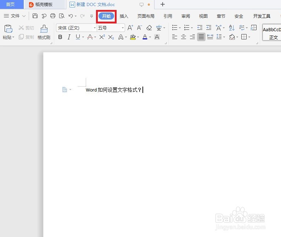Click Decrease Indent icon
This screenshot has width=281, height=237.
[x=199, y=28]
